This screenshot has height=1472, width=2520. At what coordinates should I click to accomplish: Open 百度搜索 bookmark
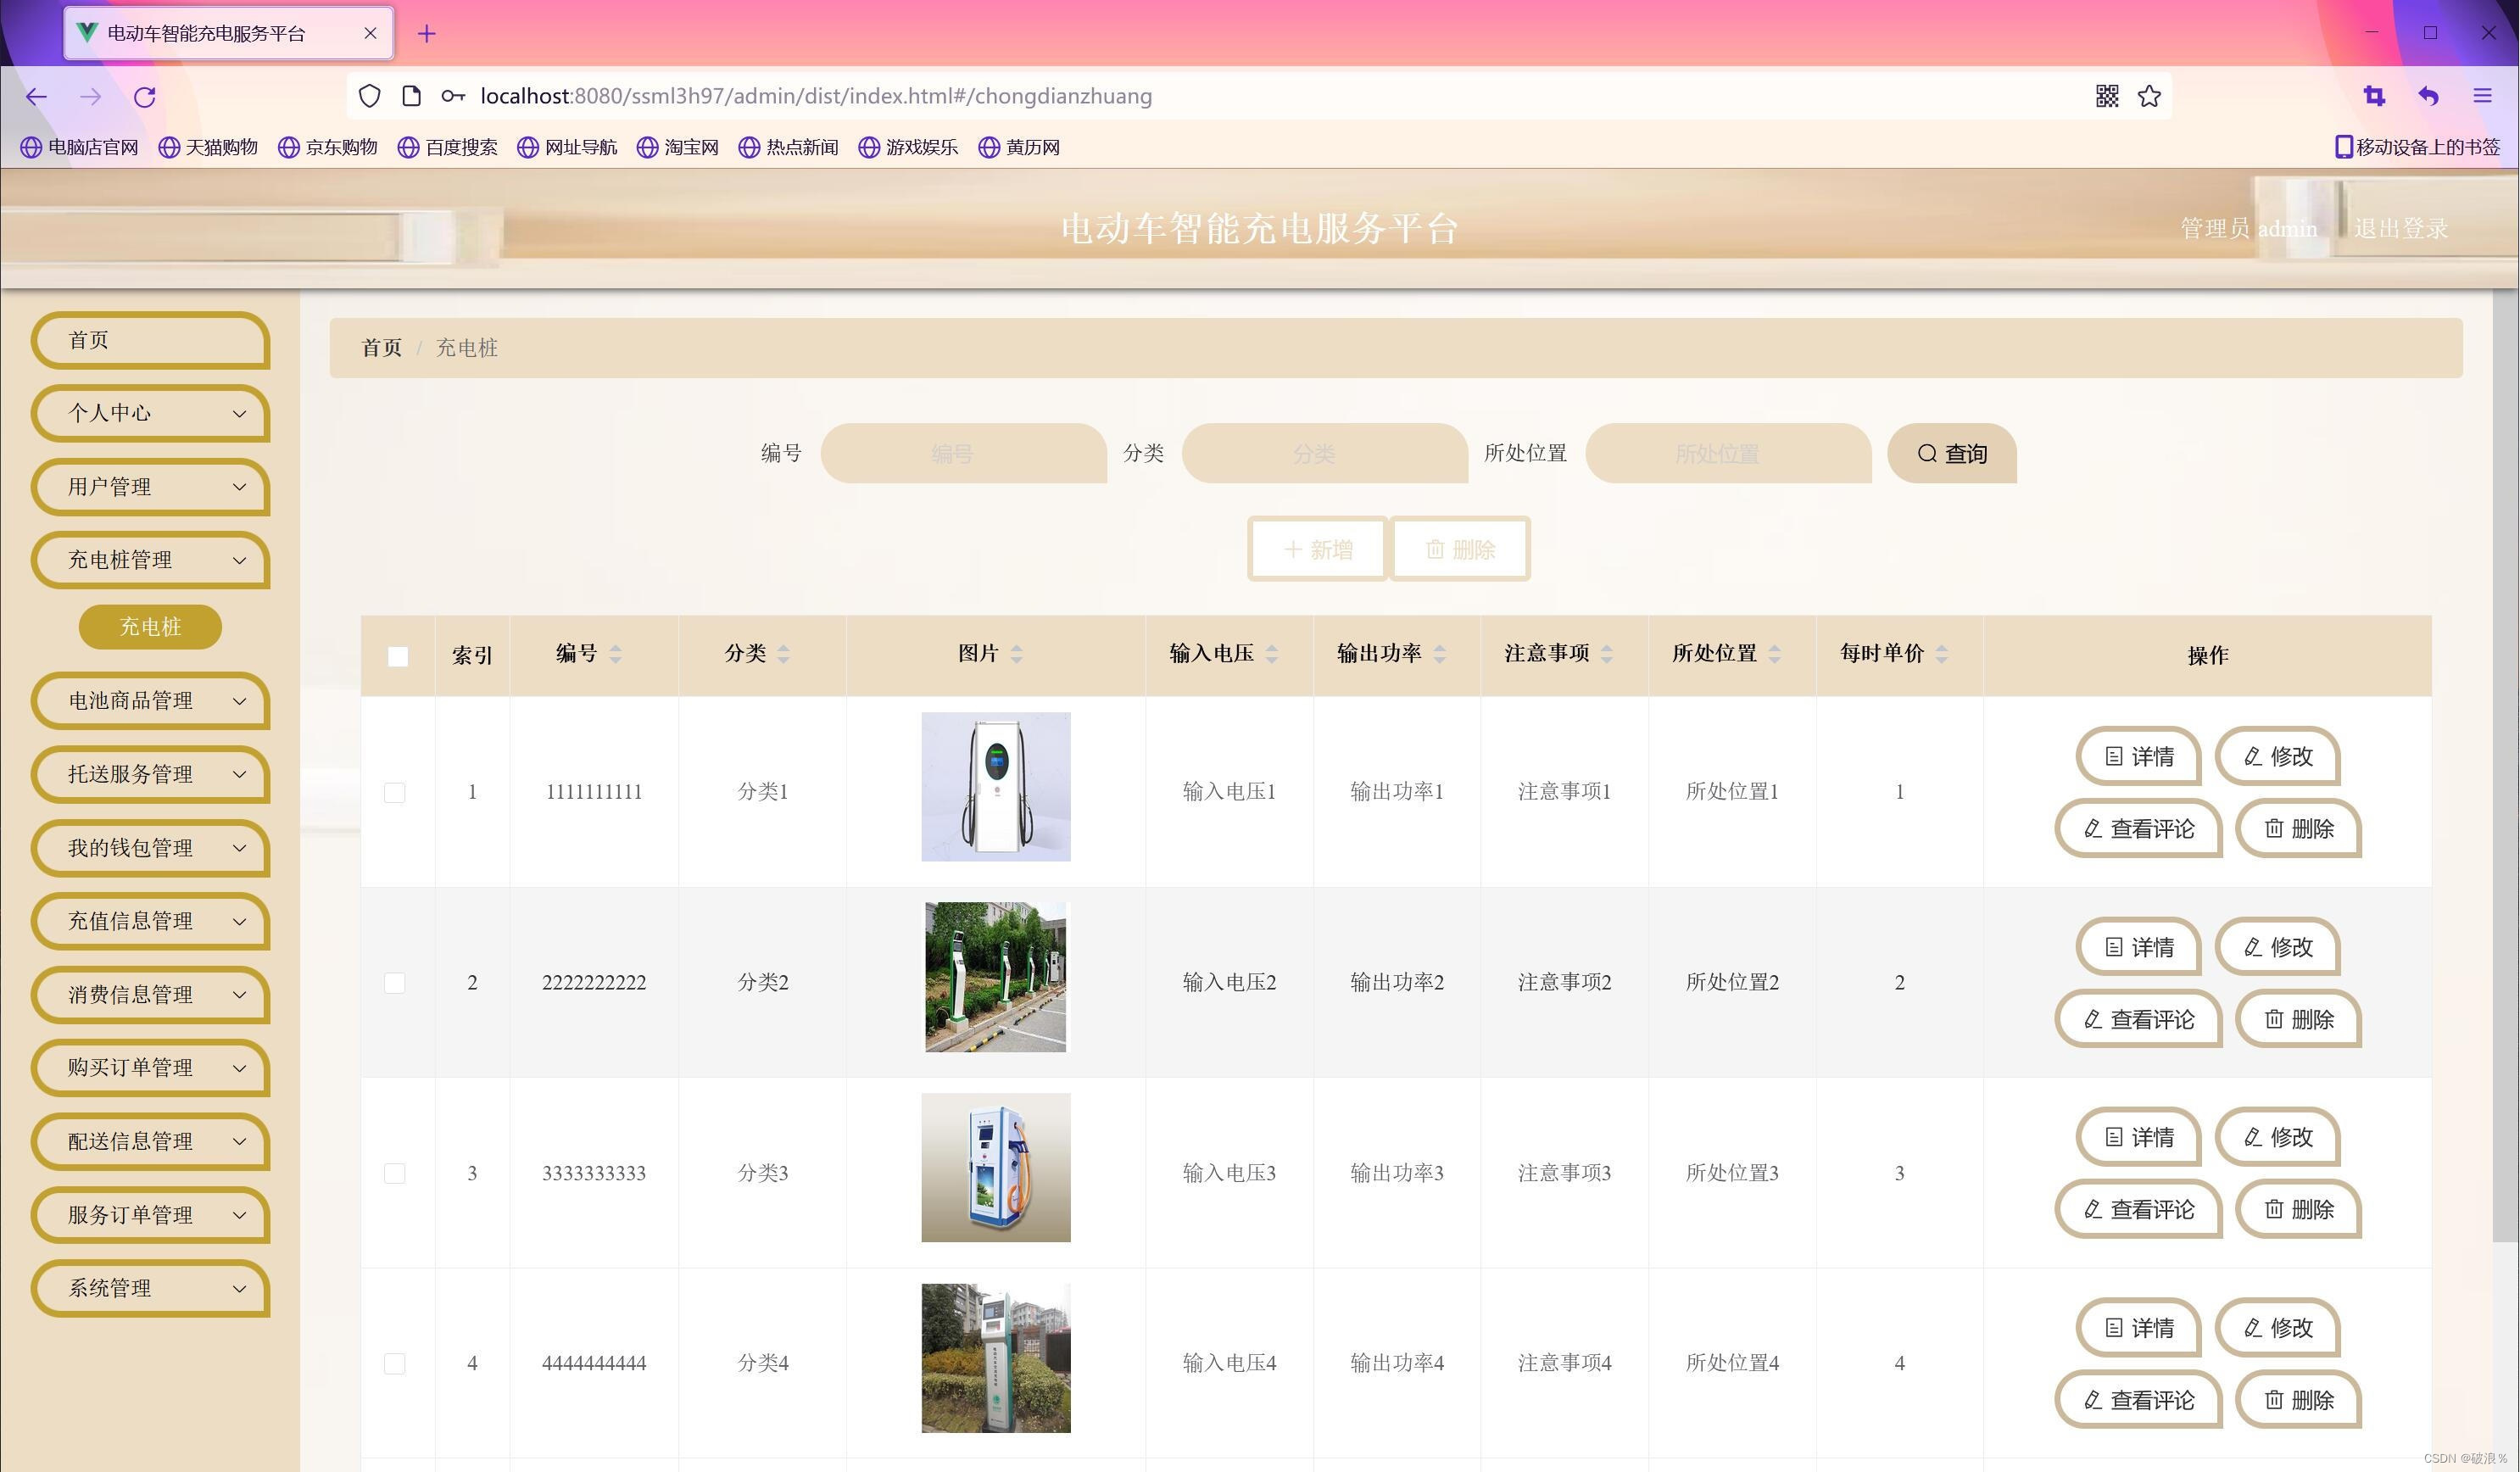(448, 147)
